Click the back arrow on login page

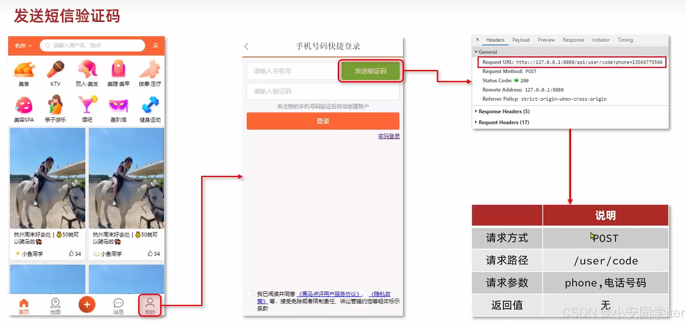[x=247, y=46]
